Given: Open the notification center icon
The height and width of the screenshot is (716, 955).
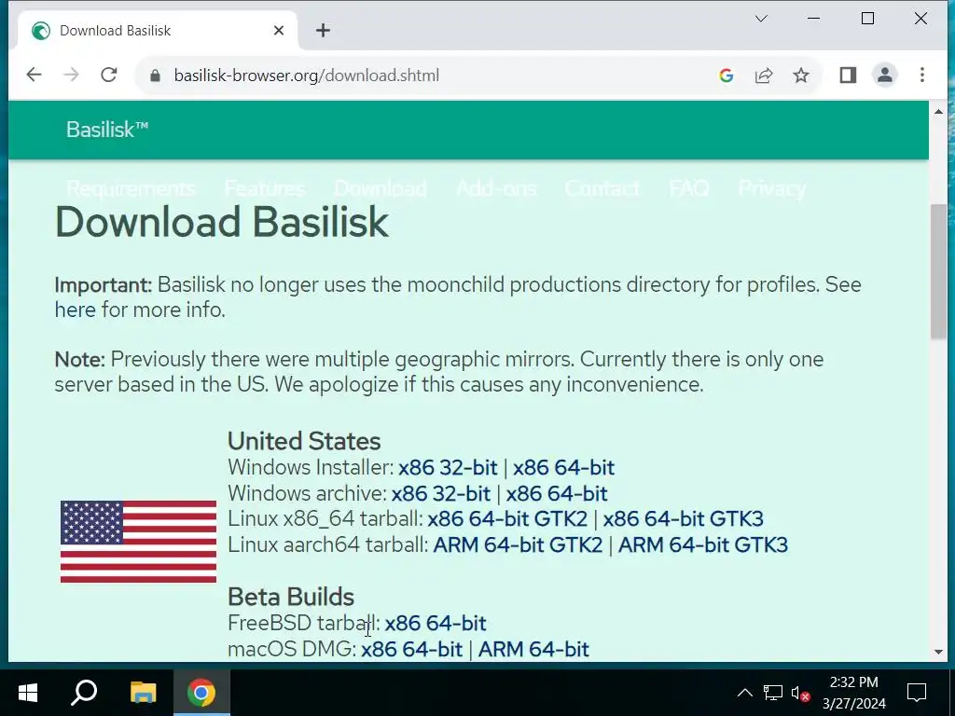Looking at the screenshot, I should [917, 693].
